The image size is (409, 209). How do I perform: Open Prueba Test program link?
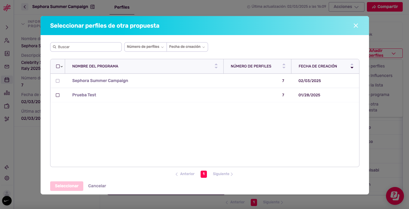pyautogui.click(x=84, y=95)
